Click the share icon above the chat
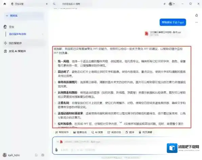Image resolution: width=202 pixels, height=160 pixels. [x=197, y=15]
